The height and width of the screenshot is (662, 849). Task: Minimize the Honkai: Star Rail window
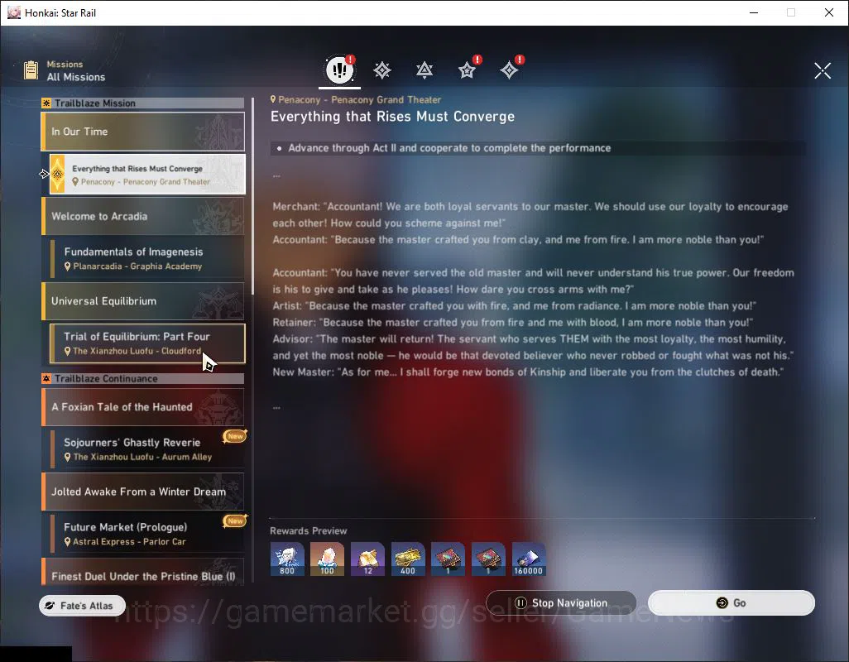754,12
